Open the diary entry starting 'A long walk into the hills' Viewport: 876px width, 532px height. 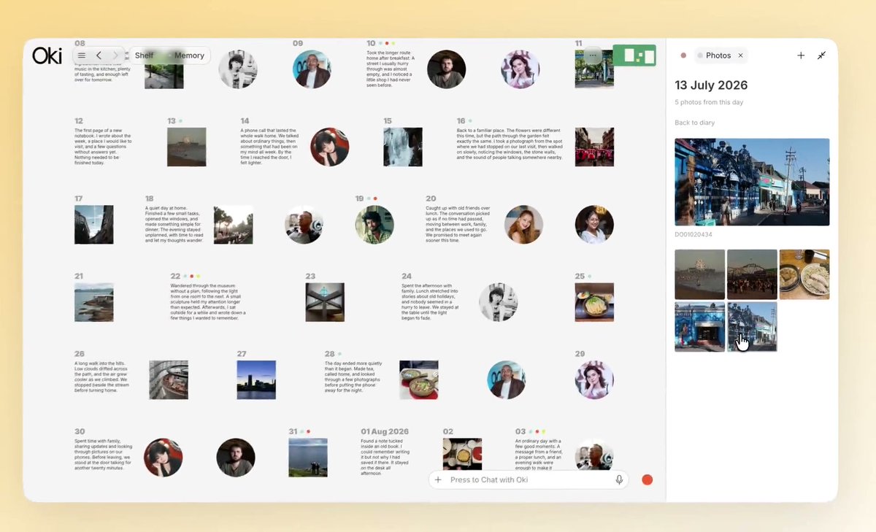(102, 377)
